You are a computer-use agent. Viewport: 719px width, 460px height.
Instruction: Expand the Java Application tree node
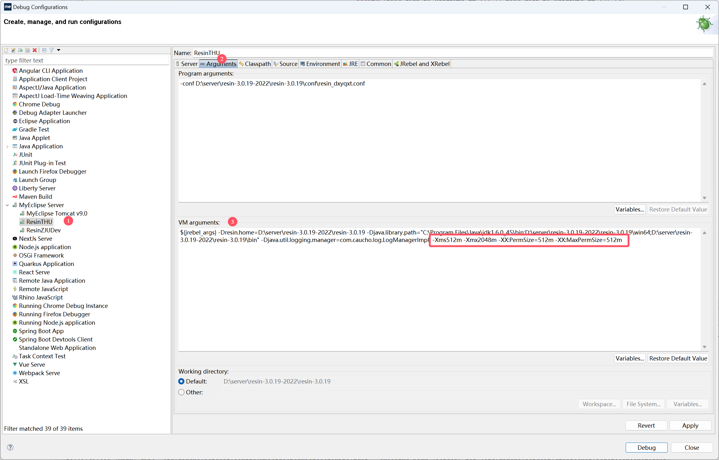click(x=7, y=146)
